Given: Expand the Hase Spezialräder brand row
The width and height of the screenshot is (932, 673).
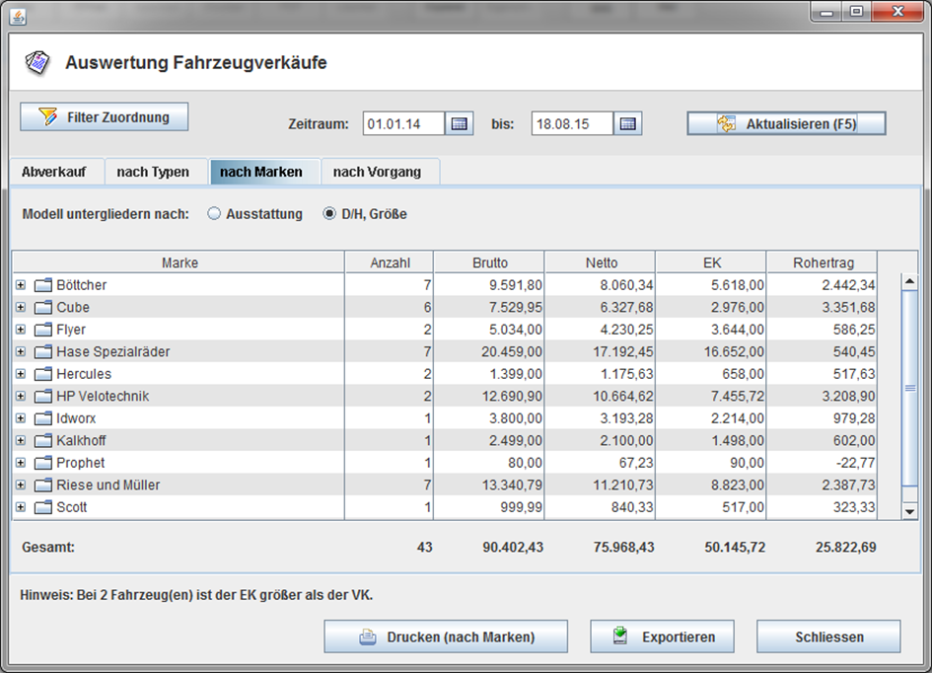Looking at the screenshot, I should coord(21,351).
